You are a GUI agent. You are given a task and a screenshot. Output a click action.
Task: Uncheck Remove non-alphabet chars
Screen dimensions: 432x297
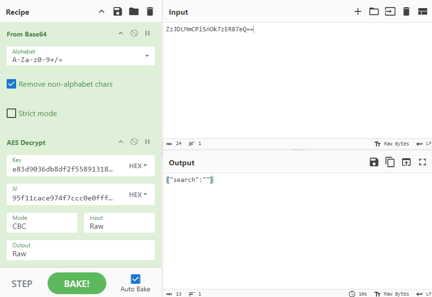pos(11,84)
